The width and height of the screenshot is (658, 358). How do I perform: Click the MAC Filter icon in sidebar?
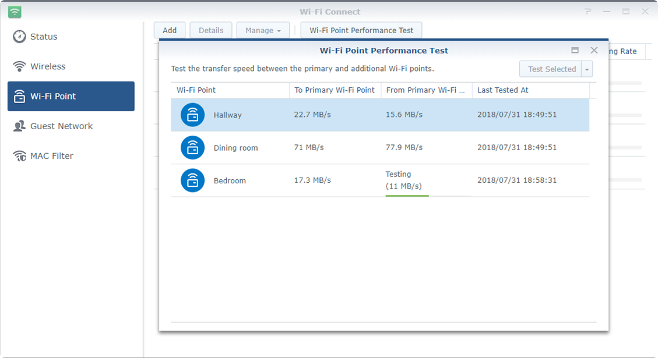[20, 156]
